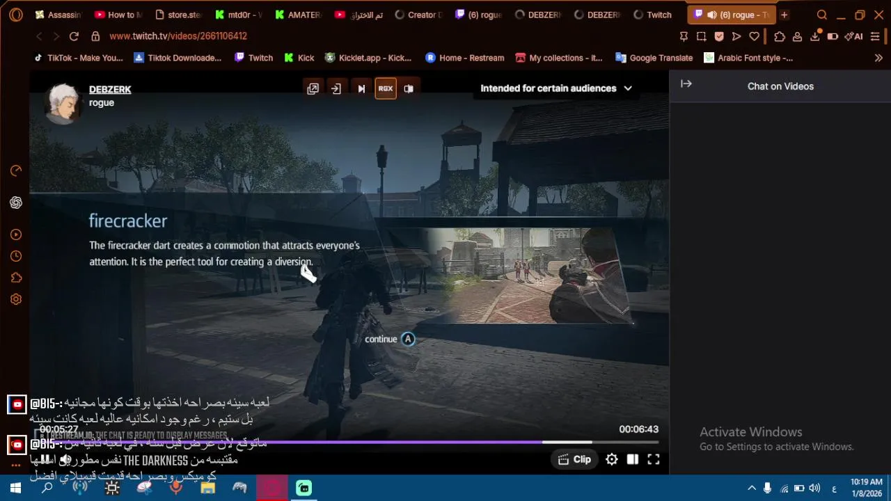This screenshot has height=501, width=891.
Task: Open the Windows Start menu
Action: (x=15, y=488)
